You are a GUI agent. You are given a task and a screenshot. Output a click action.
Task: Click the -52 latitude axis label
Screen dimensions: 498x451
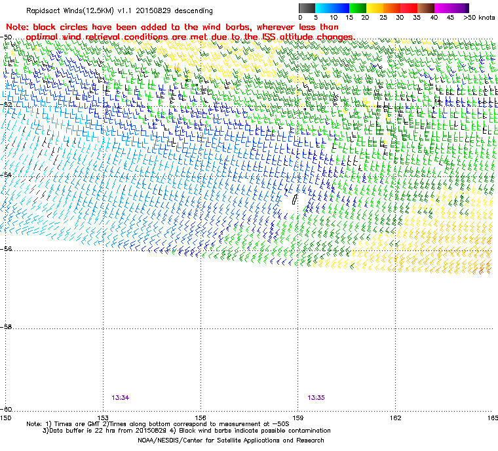tap(6, 105)
